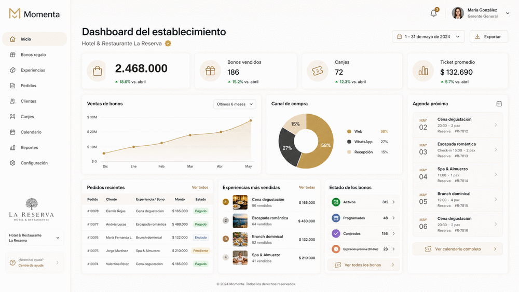Click the Web legend color swatch
The height and width of the screenshot is (292, 519).
pos(349,132)
